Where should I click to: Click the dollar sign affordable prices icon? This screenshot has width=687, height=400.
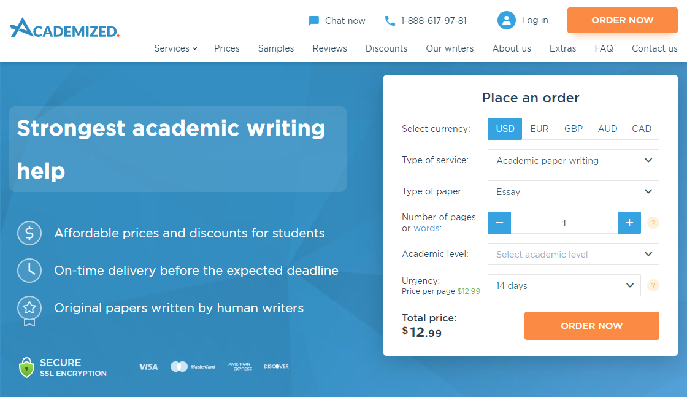29,233
